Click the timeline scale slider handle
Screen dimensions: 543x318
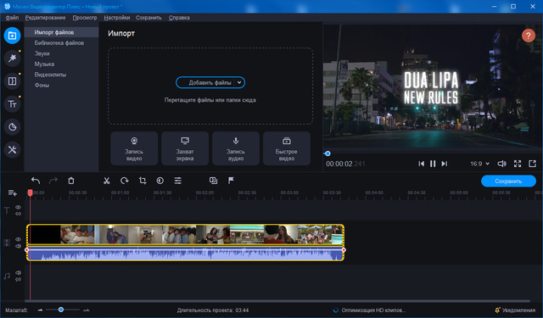click(61, 310)
